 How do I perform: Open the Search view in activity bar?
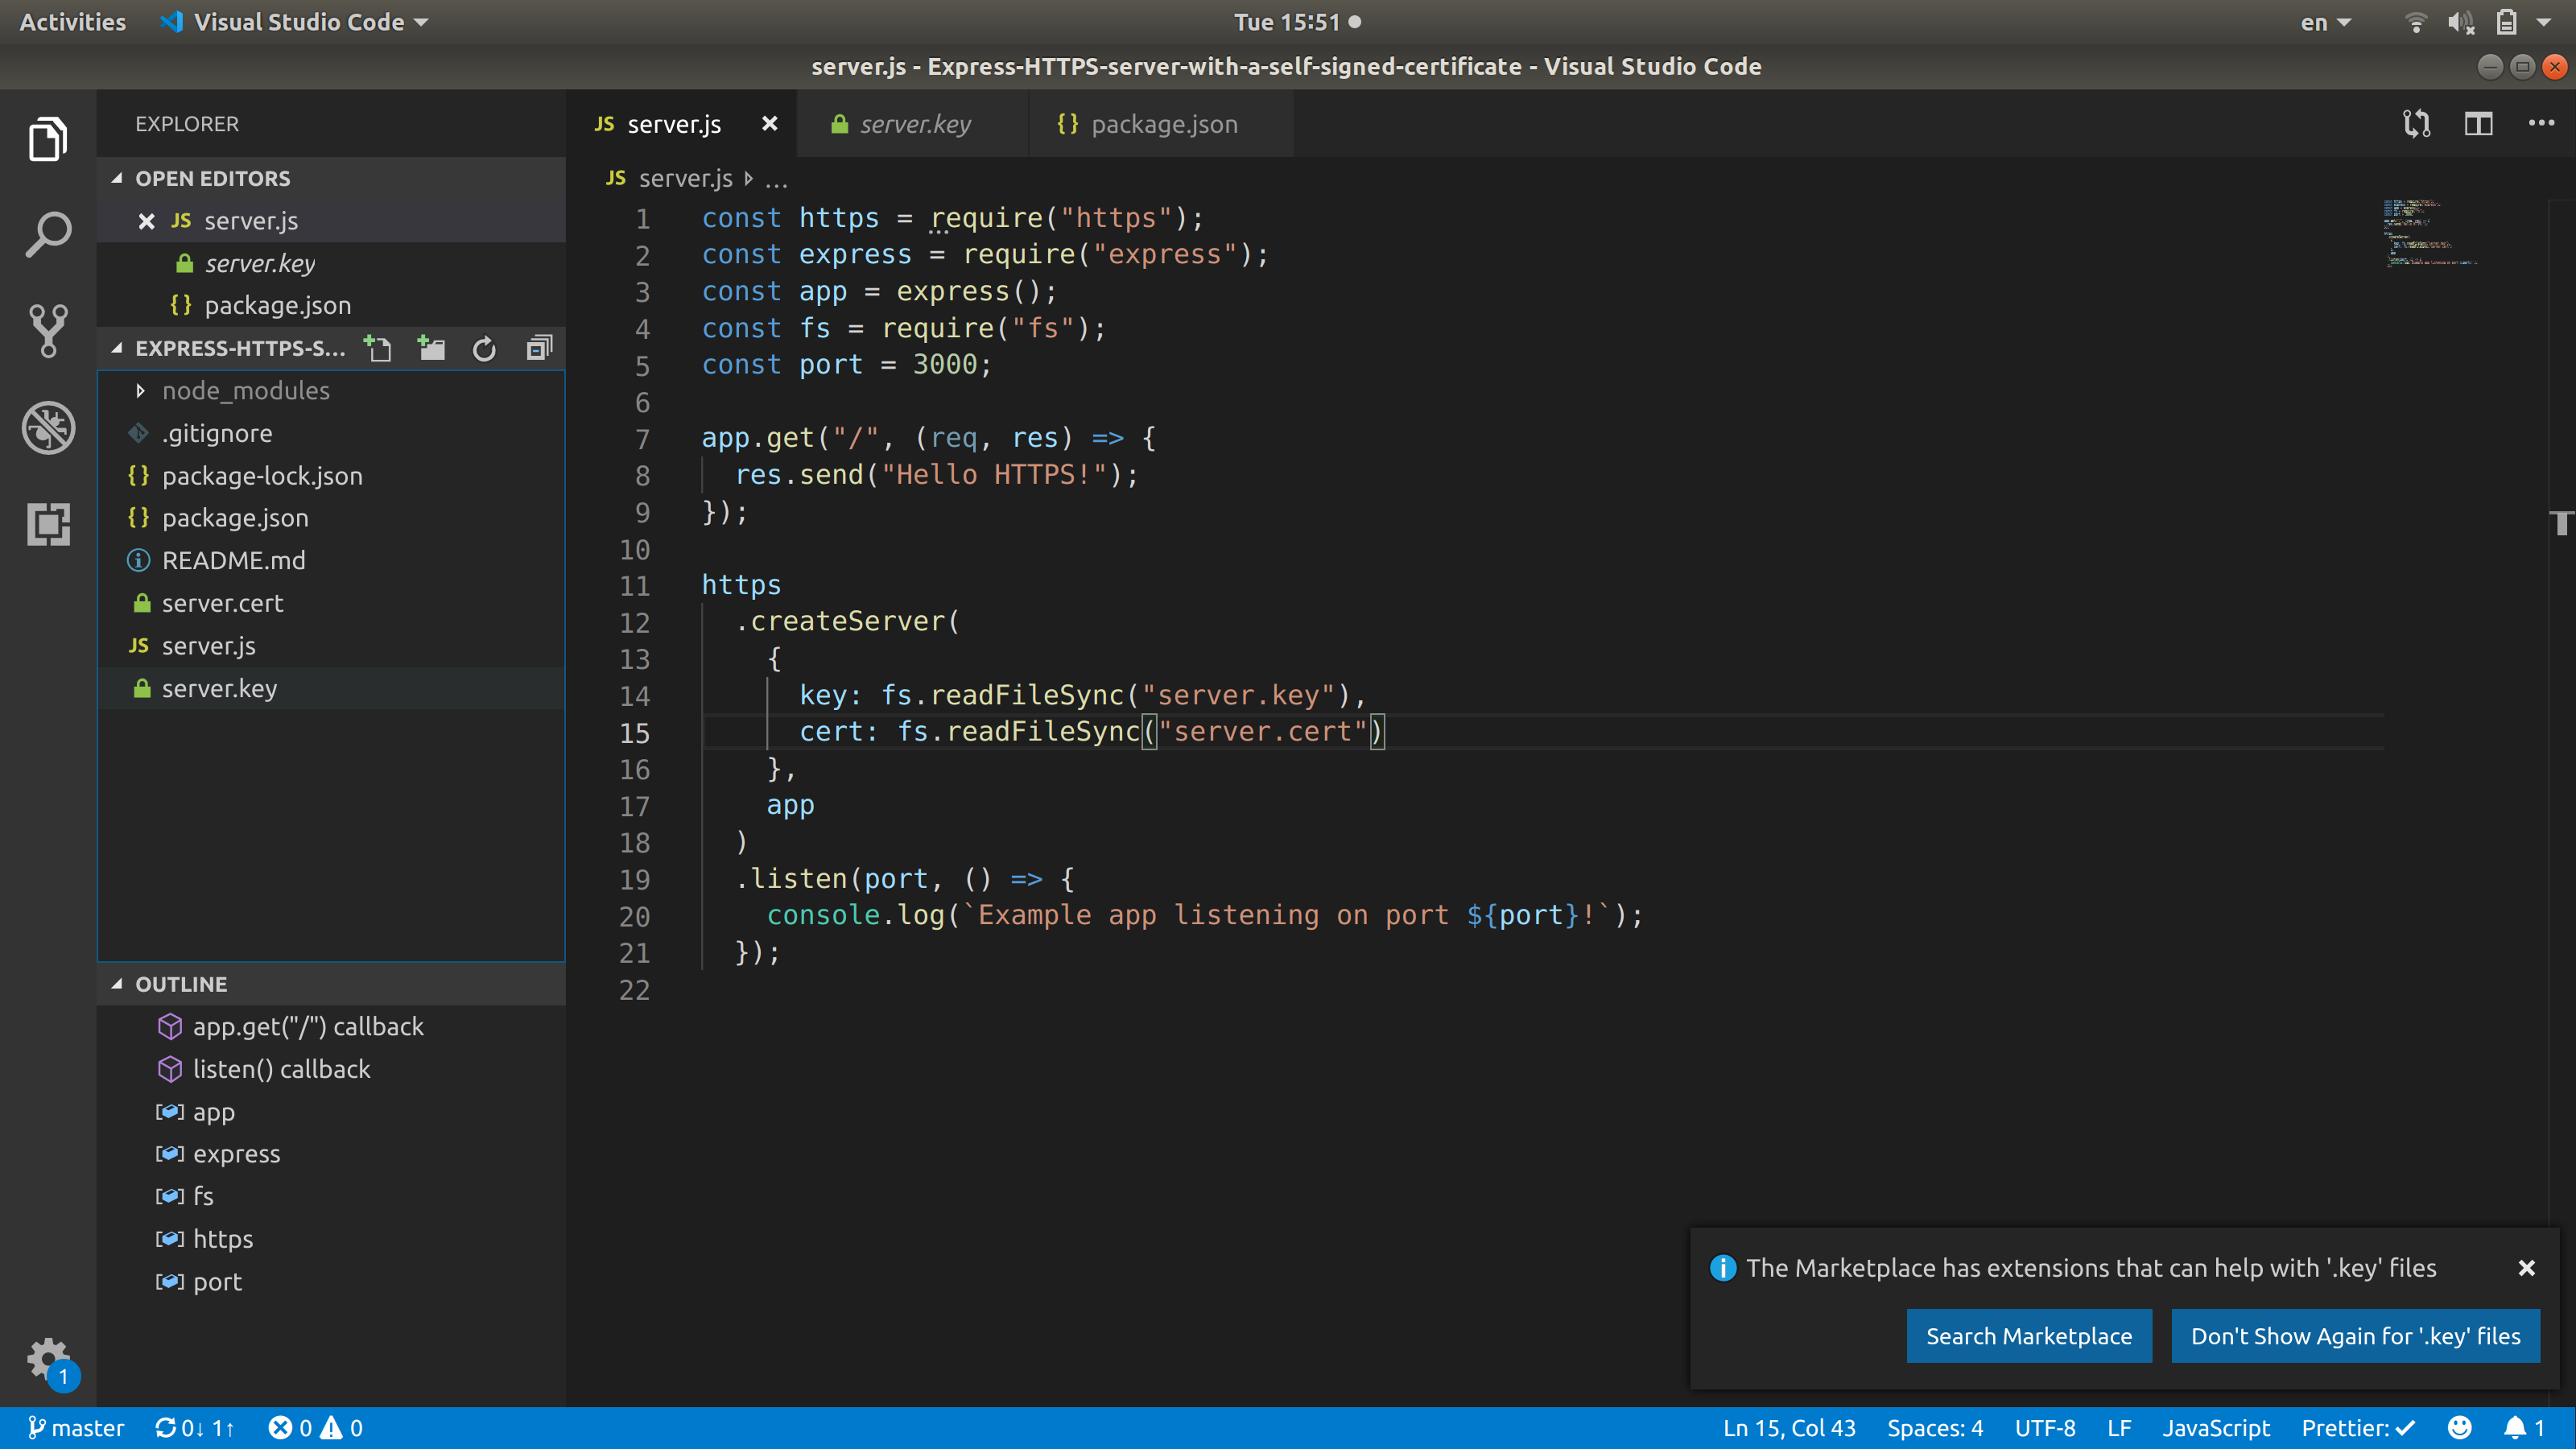48,234
